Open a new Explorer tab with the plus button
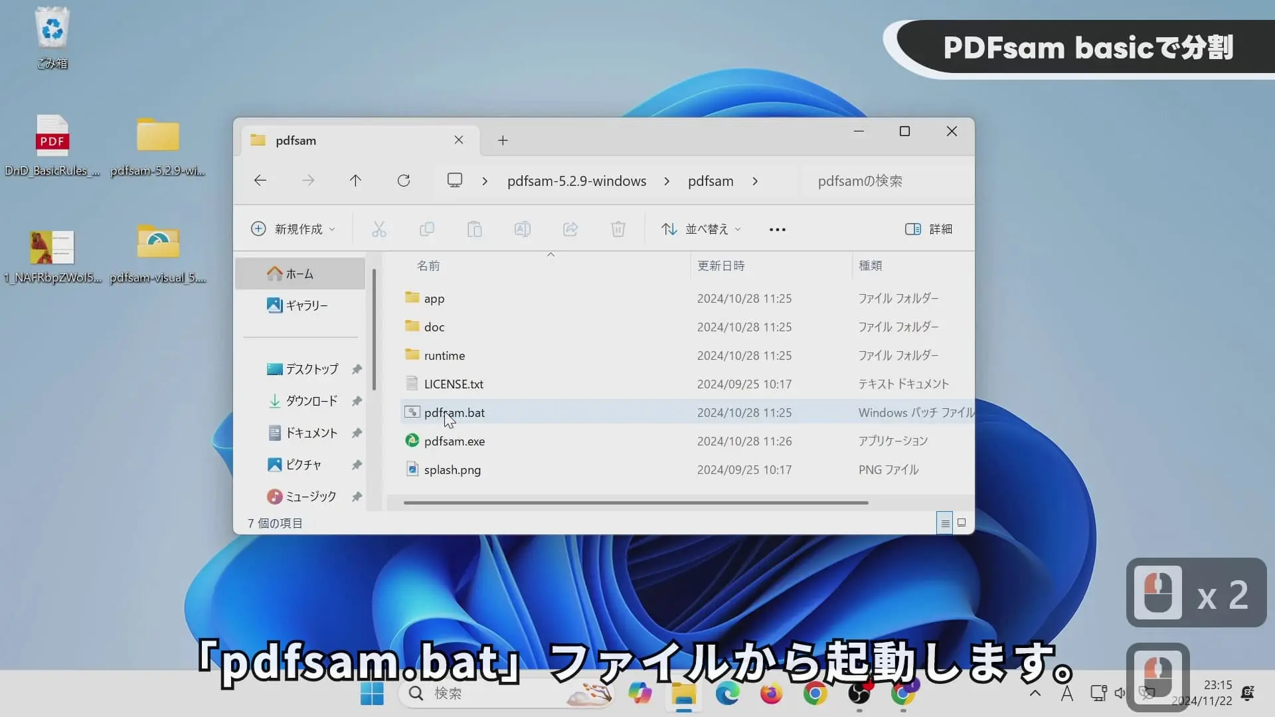The image size is (1275, 717). 503,140
